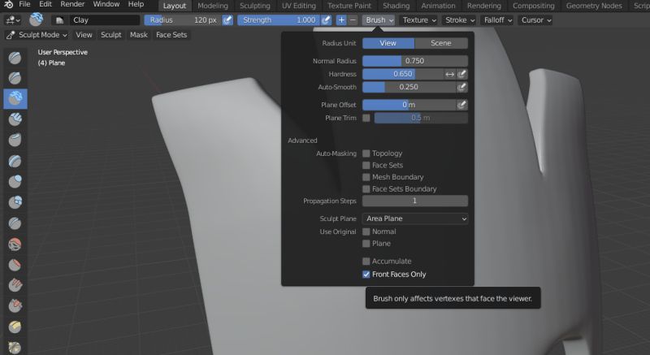Select the Crease brush tool
The image size is (650, 355).
(x=15, y=223)
